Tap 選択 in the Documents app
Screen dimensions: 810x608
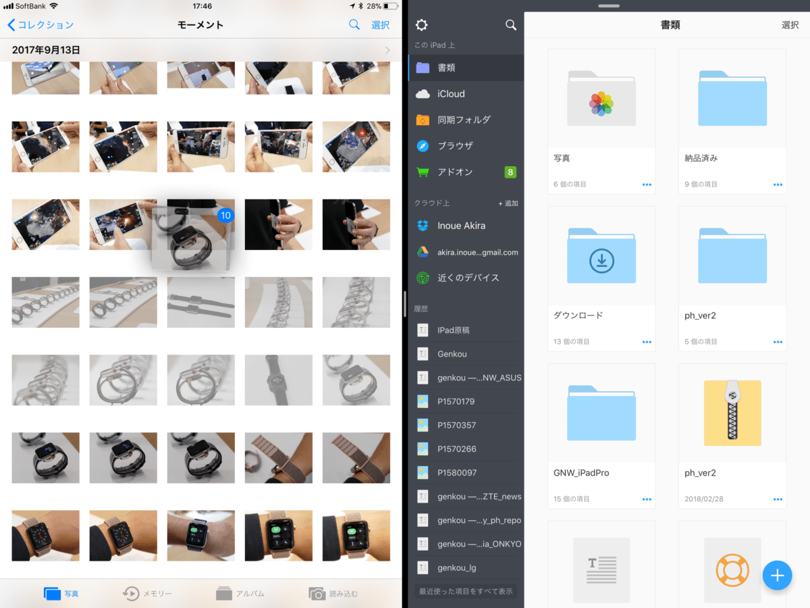(x=790, y=25)
